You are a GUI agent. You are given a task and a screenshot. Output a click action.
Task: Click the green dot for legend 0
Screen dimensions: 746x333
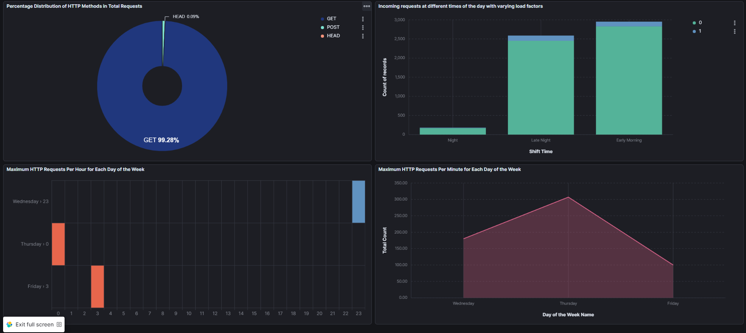[x=694, y=23]
